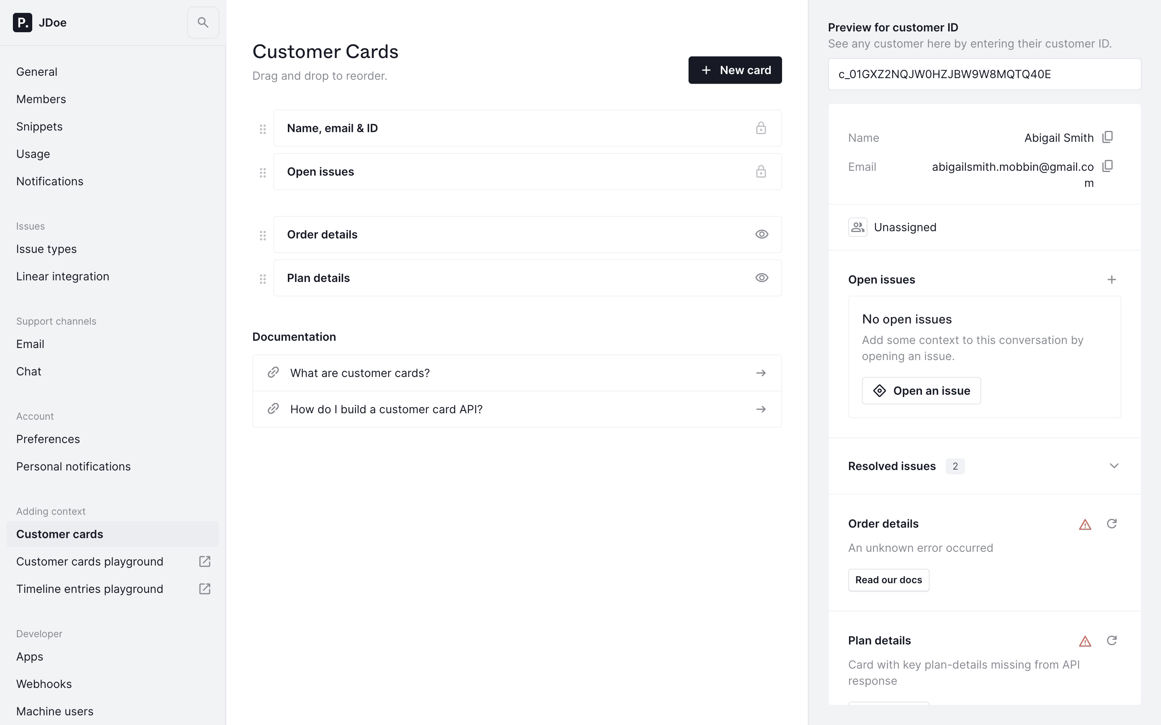The height and width of the screenshot is (725, 1161).
Task: Reload the Plan details card
Action: [1111, 640]
